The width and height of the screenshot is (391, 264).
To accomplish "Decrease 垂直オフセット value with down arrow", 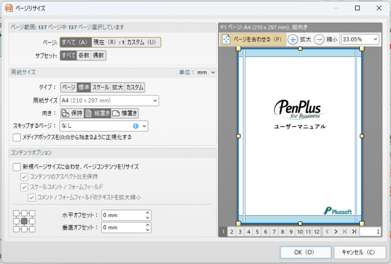I will (x=147, y=230).
